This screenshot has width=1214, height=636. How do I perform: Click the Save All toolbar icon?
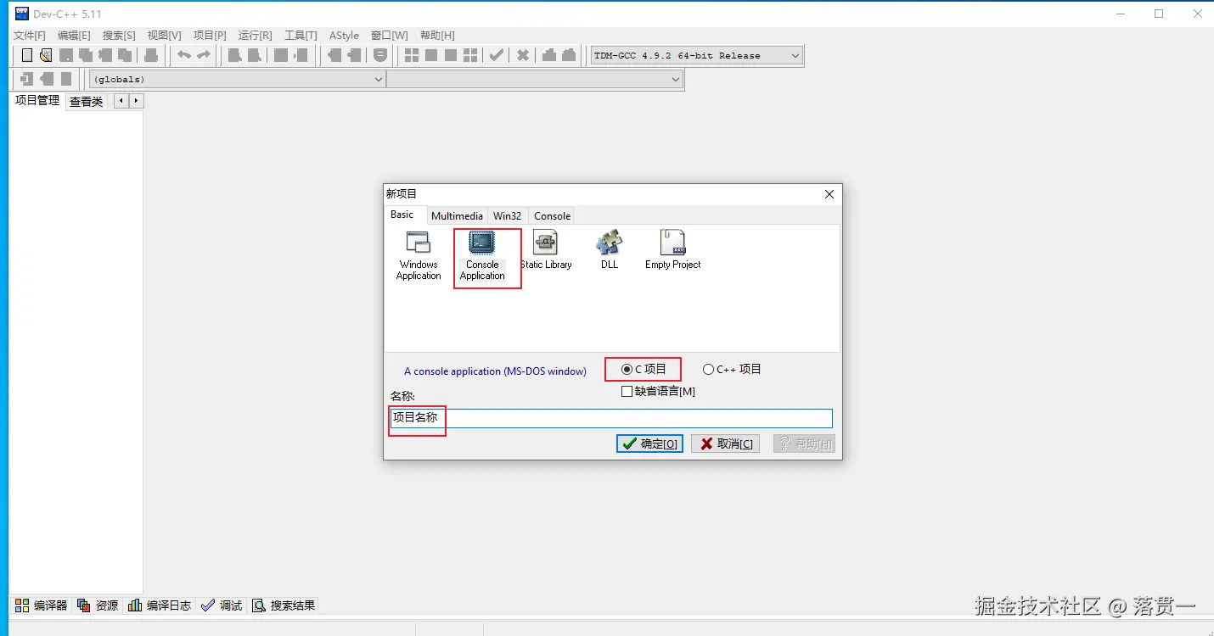tap(86, 55)
